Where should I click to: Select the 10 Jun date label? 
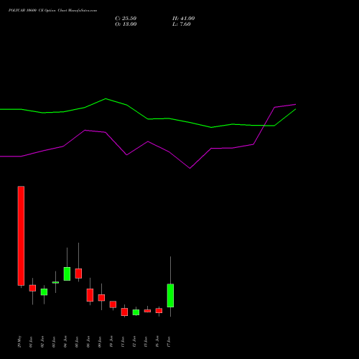tap(111, 342)
